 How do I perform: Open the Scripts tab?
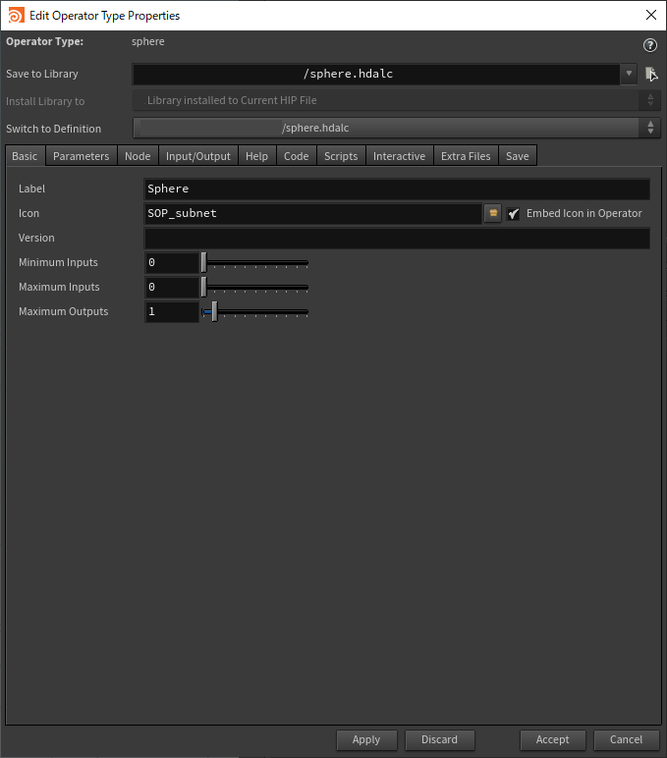click(341, 156)
